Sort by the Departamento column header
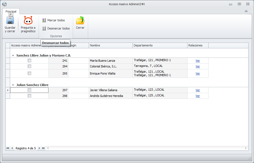Viewport: 254px width, 163px height. point(160,45)
